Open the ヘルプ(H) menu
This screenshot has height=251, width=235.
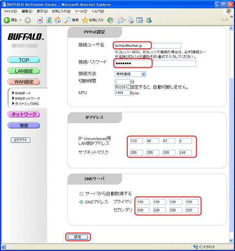pos(98,11)
